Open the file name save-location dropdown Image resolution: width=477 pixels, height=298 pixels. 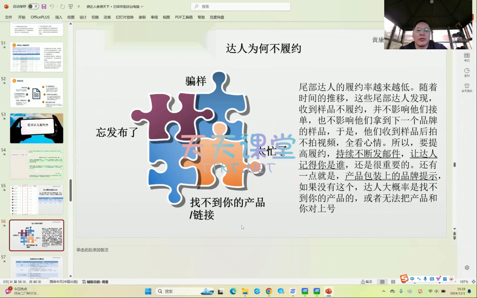(x=142, y=7)
